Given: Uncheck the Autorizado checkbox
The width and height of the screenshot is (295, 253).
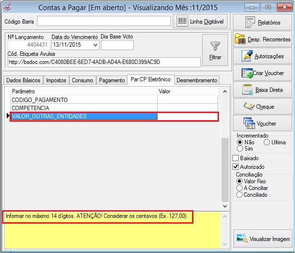Looking at the screenshot, I should tap(236, 167).
